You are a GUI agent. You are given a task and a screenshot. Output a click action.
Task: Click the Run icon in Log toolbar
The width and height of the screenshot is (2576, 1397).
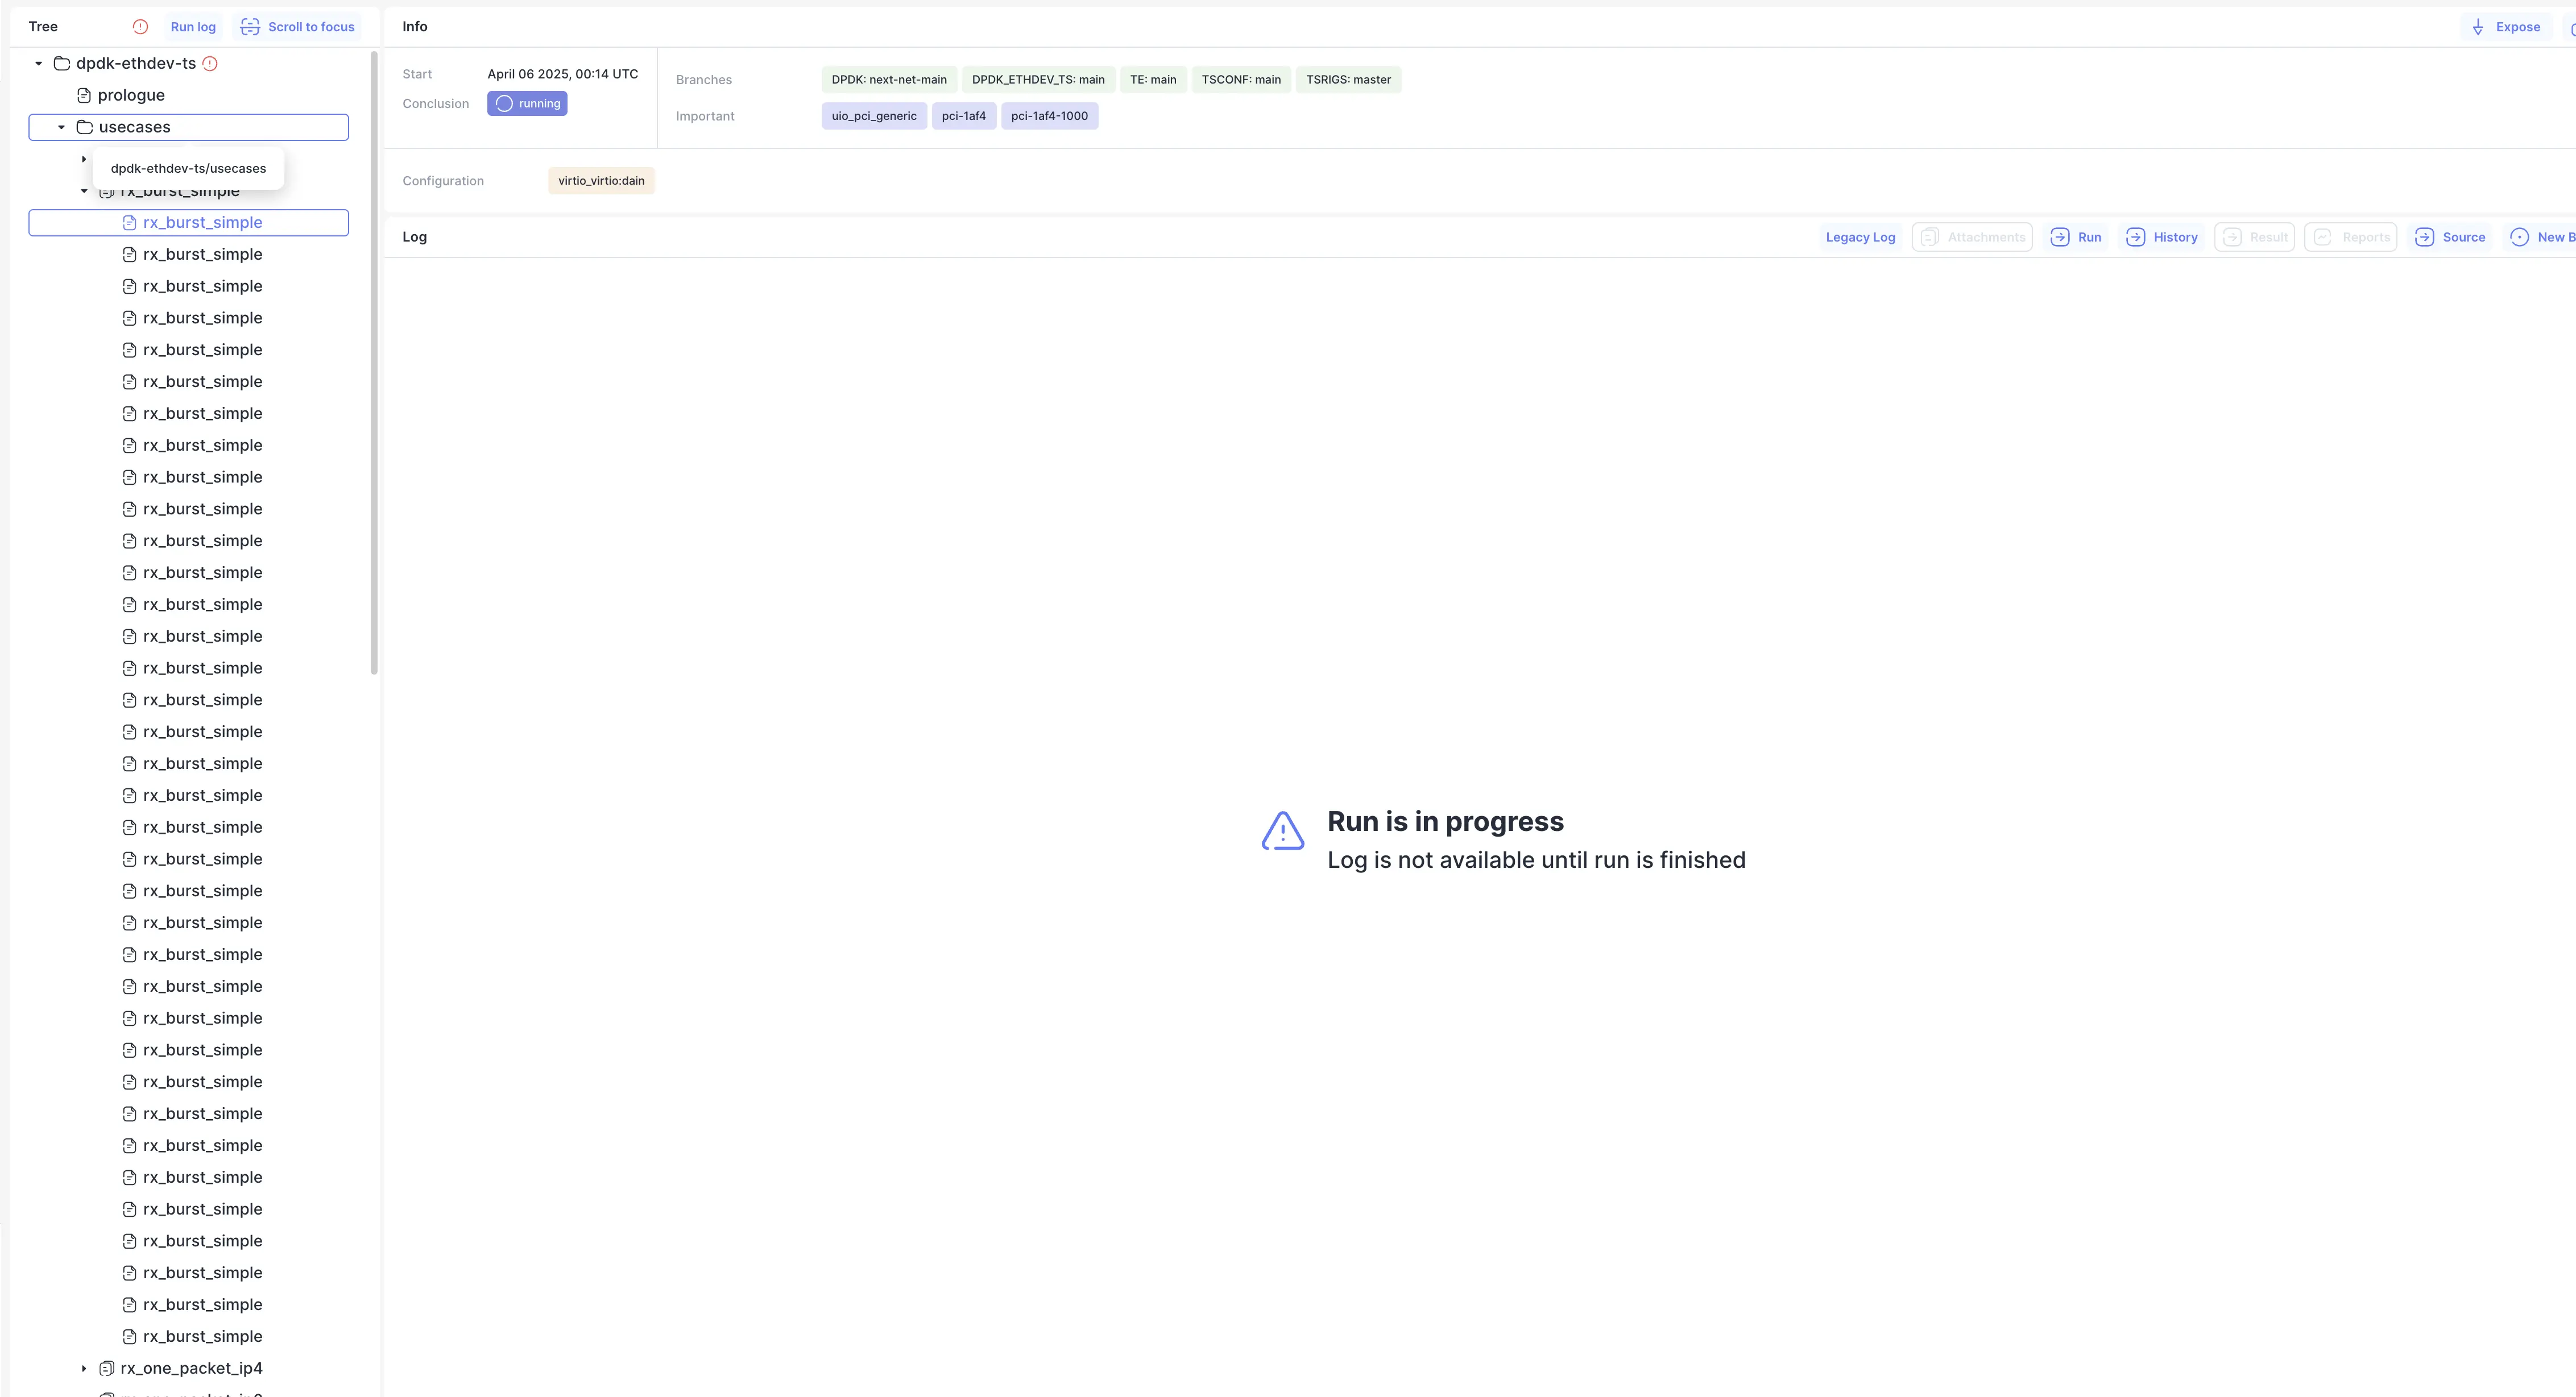(x=2060, y=237)
